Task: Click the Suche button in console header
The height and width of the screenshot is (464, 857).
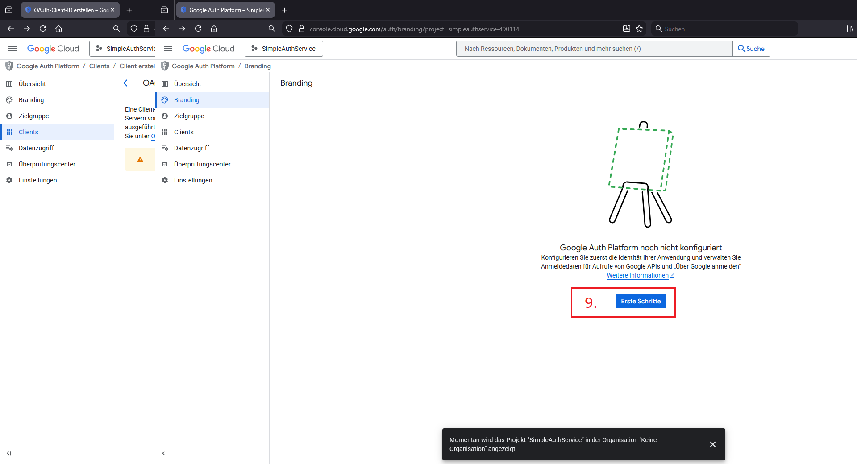Action: tap(751, 49)
